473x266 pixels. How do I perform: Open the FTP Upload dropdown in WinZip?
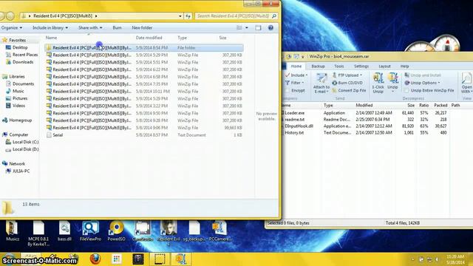tap(347, 75)
